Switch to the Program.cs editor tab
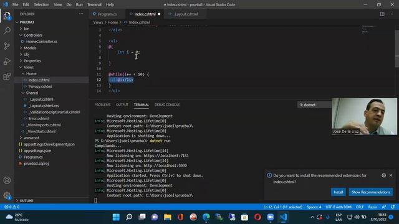The image size is (399, 224). 107,14
